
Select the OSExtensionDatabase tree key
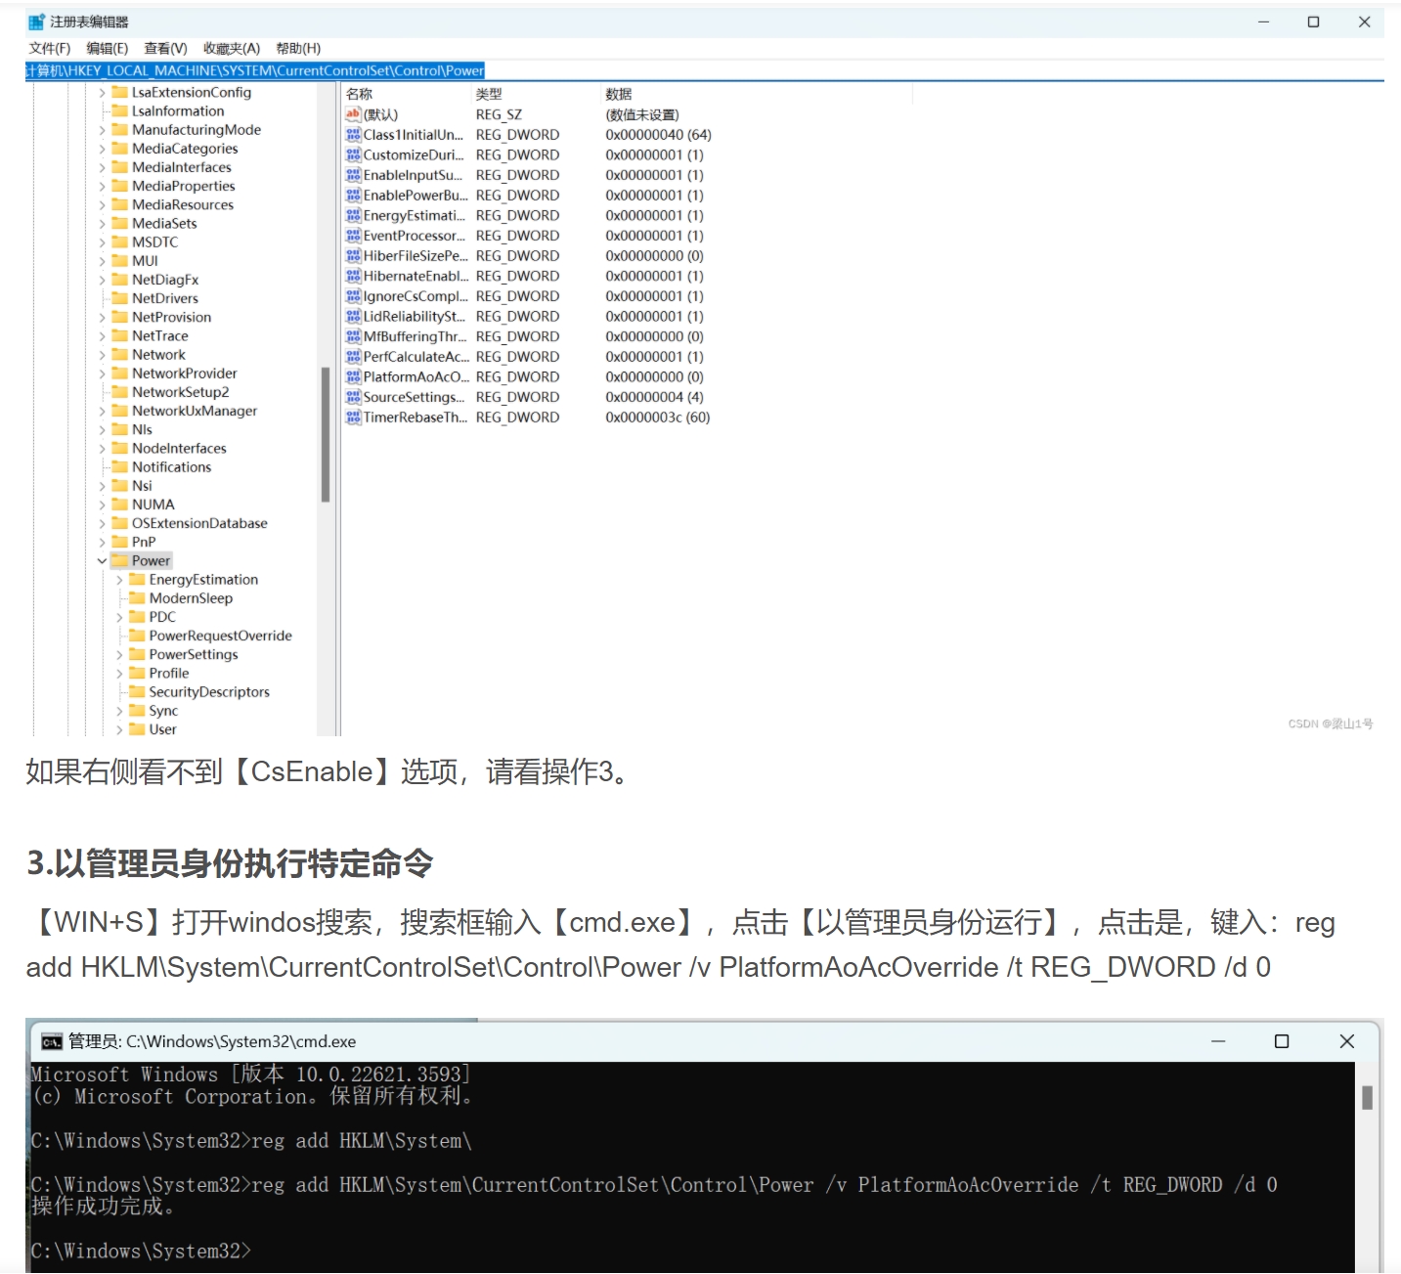[x=199, y=523]
